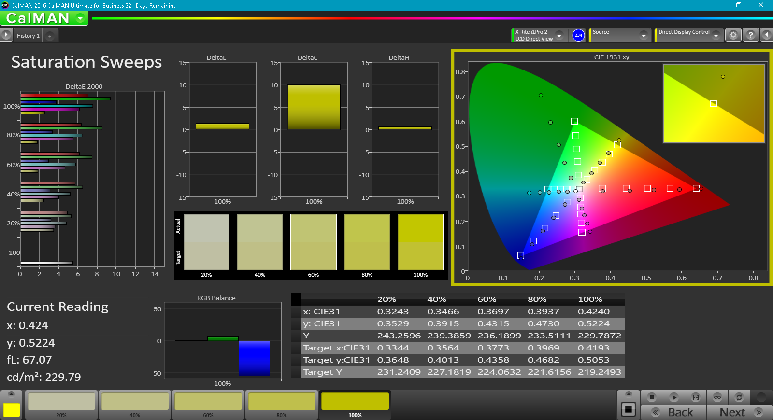Click the bracketed single-read icon
The width and height of the screenshot is (773, 420).
click(x=696, y=397)
